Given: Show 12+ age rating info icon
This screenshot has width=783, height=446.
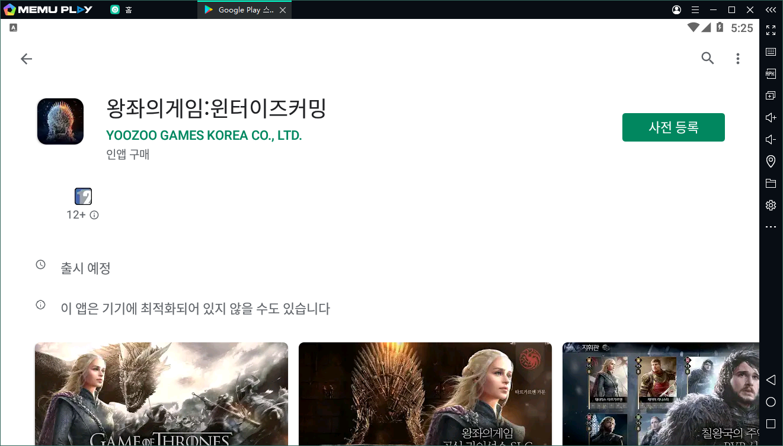Looking at the screenshot, I should [x=94, y=215].
